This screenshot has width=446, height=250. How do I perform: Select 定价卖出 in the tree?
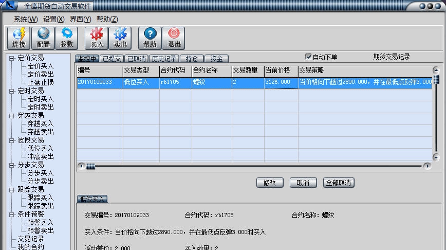(x=41, y=74)
